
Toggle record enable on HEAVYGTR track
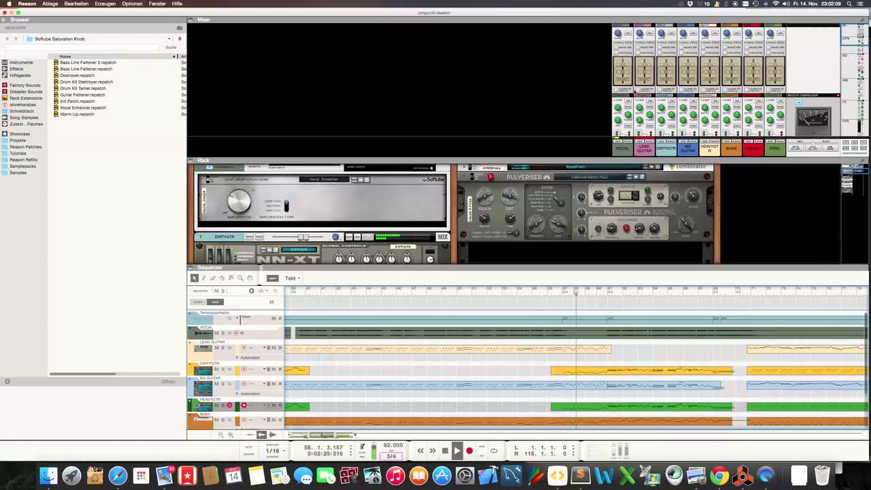[244, 406]
